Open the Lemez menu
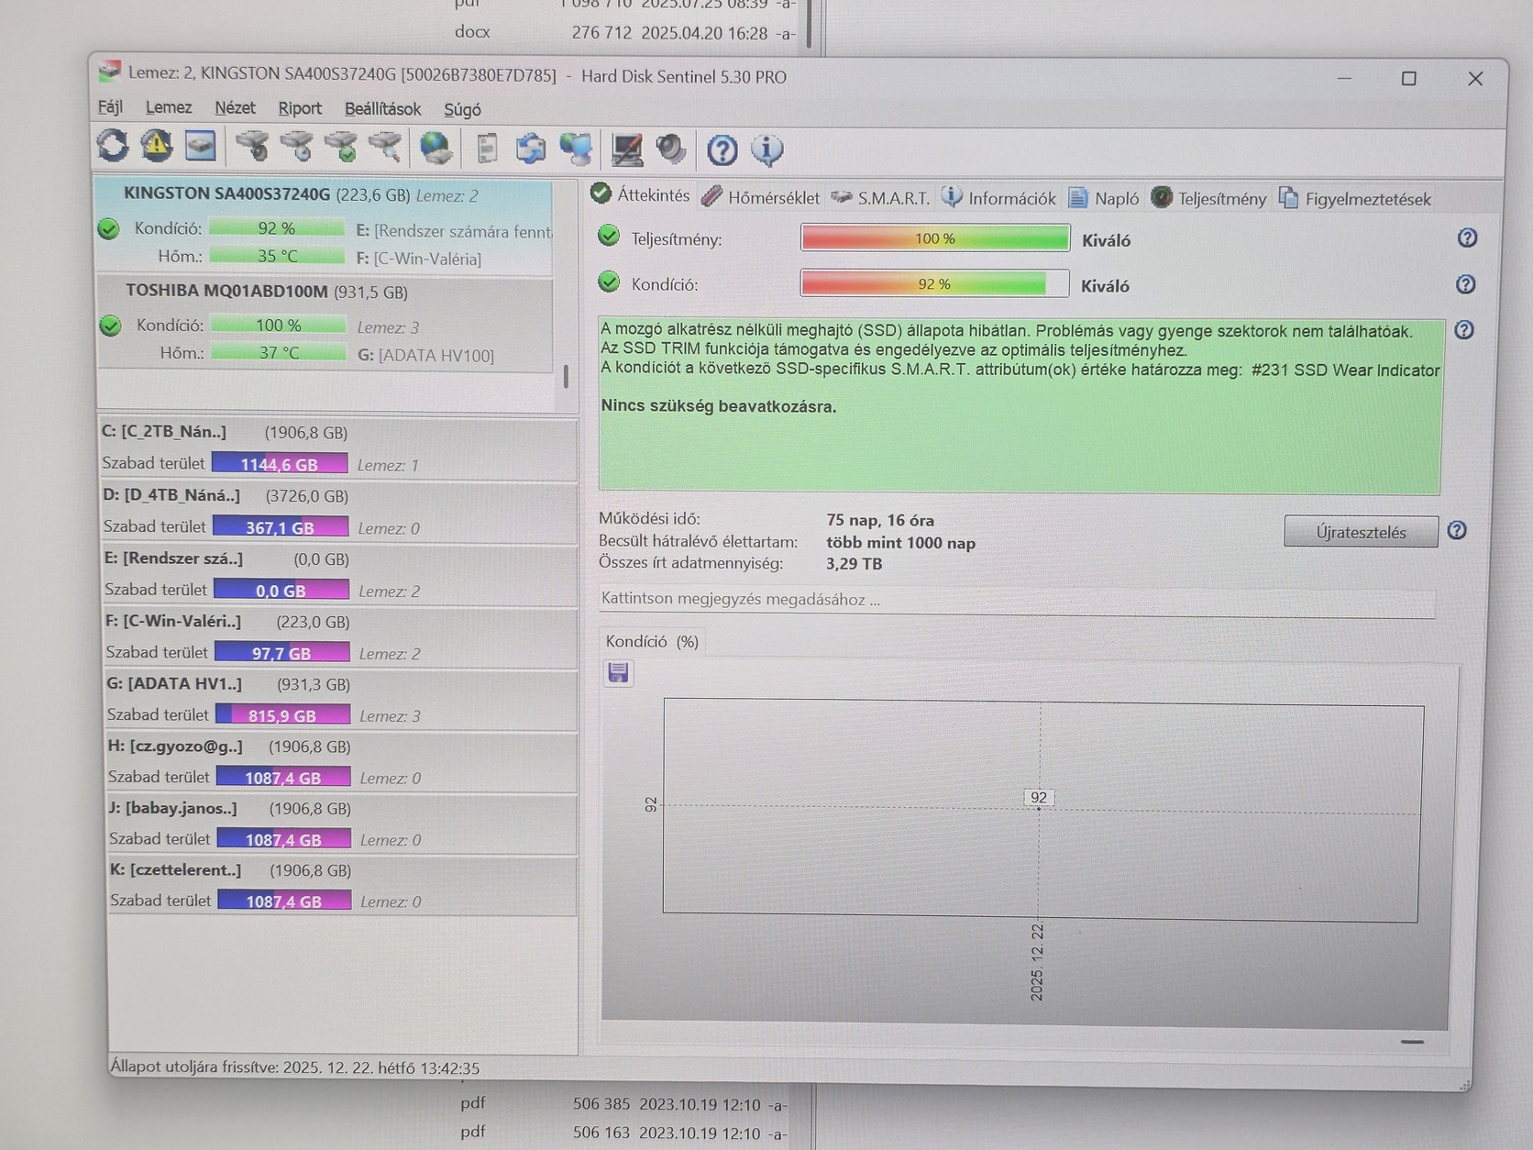Image resolution: width=1533 pixels, height=1150 pixels. click(169, 107)
